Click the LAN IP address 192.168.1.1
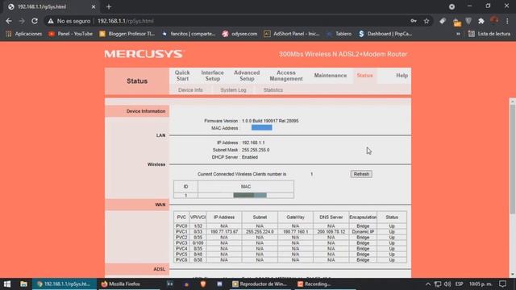Viewport: 516px width, 290px height. click(x=253, y=143)
